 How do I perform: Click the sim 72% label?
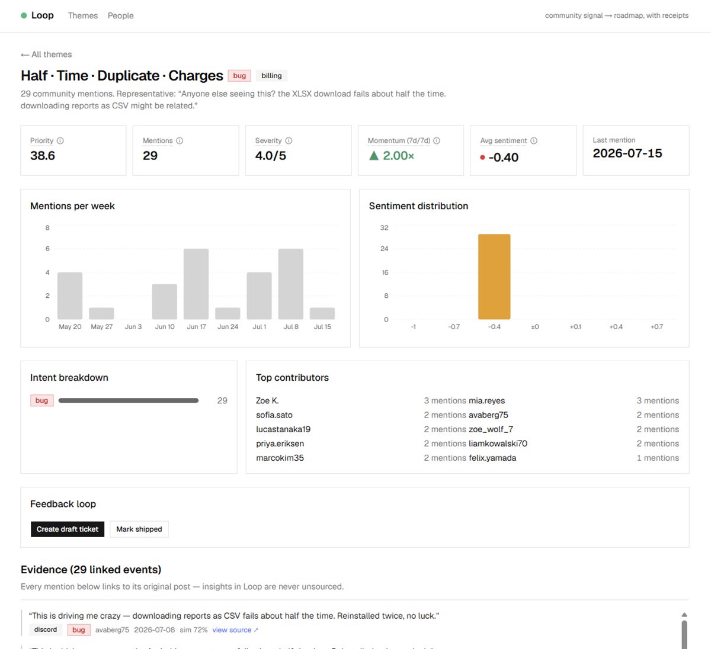click(x=194, y=630)
